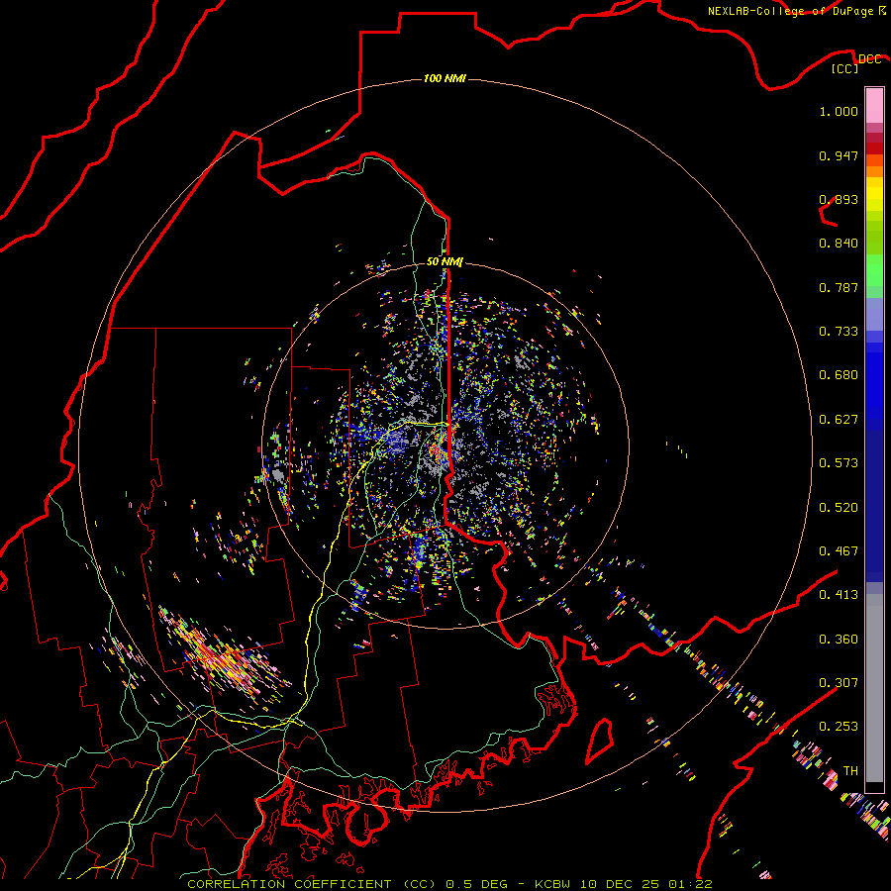Click the 0.733 color scale value
Image resolution: width=891 pixels, height=891 pixels.
839,332
